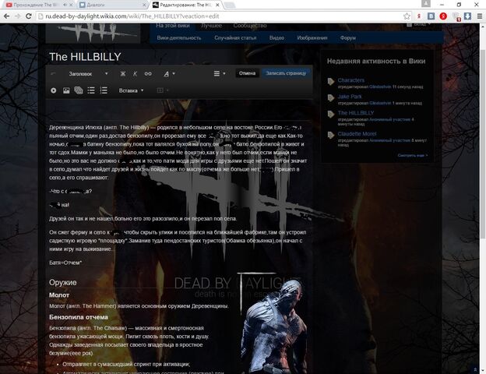Click the The HILLBILLY page title
The width and height of the screenshot is (486, 374).
pyautogui.click(x=85, y=57)
